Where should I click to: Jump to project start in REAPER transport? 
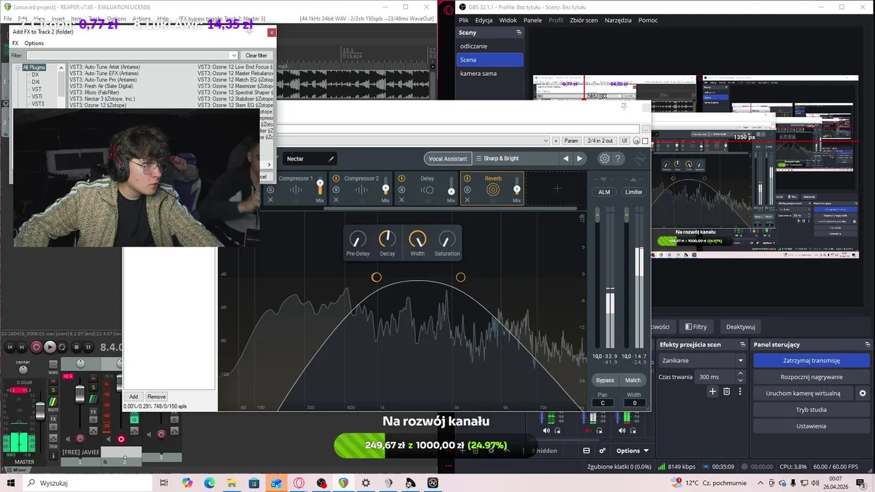click(x=10, y=347)
